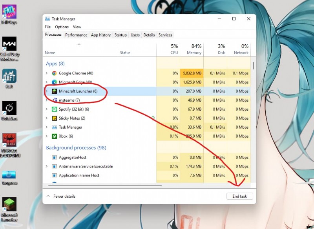
Task: Switch to the Performance tab
Action: tap(76, 35)
